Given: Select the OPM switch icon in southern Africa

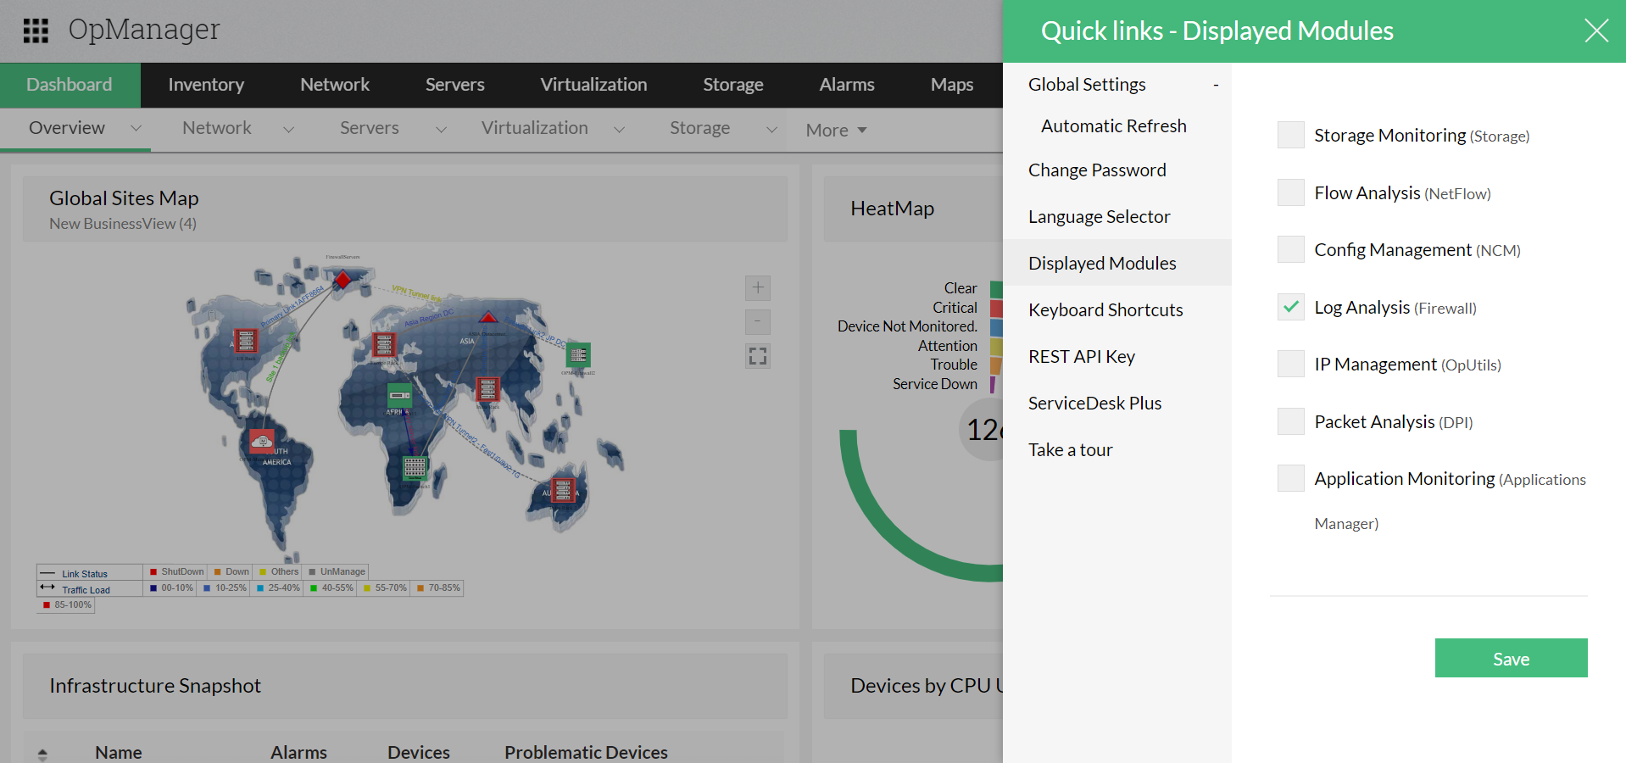Looking at the screenshot, I should pyautogui.click(x=415, y=467).
